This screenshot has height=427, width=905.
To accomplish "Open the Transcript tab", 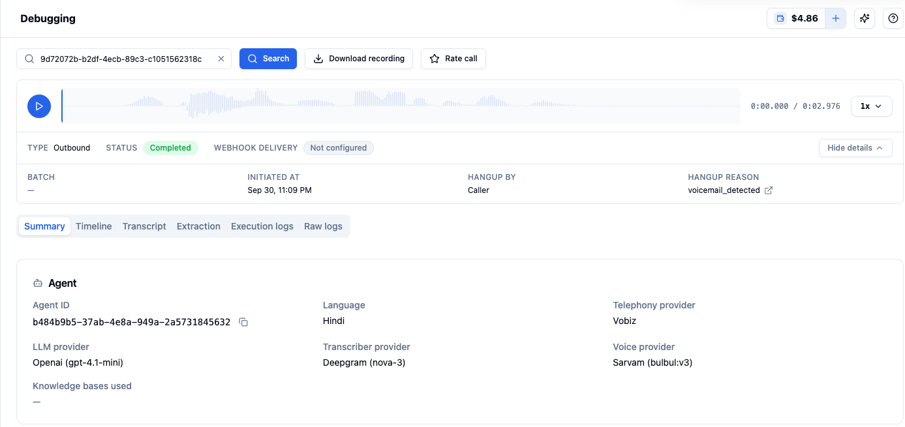I will point(144,226).
